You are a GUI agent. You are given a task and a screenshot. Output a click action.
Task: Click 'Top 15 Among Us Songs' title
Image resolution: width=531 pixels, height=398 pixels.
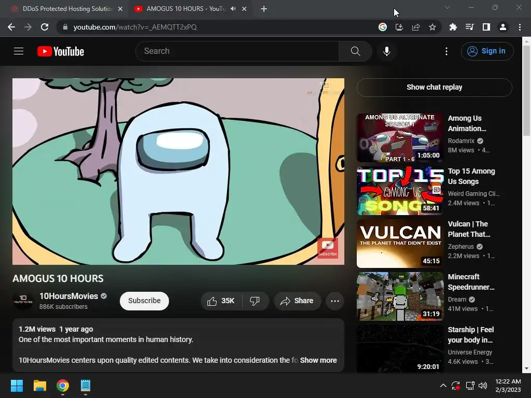pyautogui.click(x=471, y=176)
